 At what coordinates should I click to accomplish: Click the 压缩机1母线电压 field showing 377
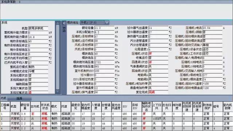(x=212, y=75)
